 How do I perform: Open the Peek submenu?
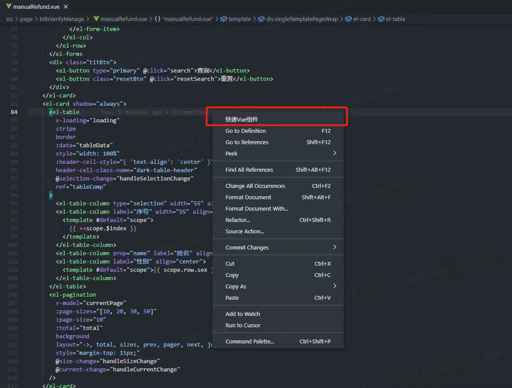[x=278, y=153]
